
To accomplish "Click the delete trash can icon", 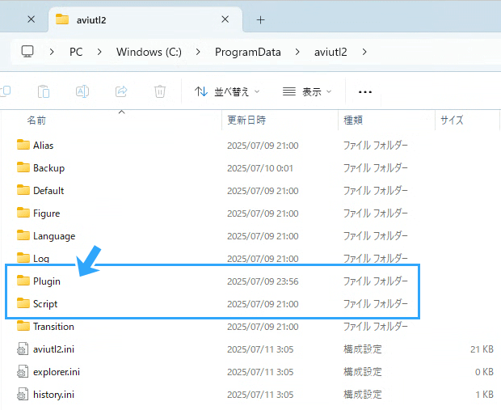I will [x=160, y=91].
